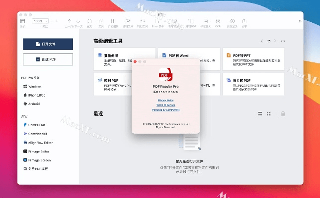Viewport: 320px width, 198px height.
Task: Open the Fill and Sign icon
Action: point(174,21)
